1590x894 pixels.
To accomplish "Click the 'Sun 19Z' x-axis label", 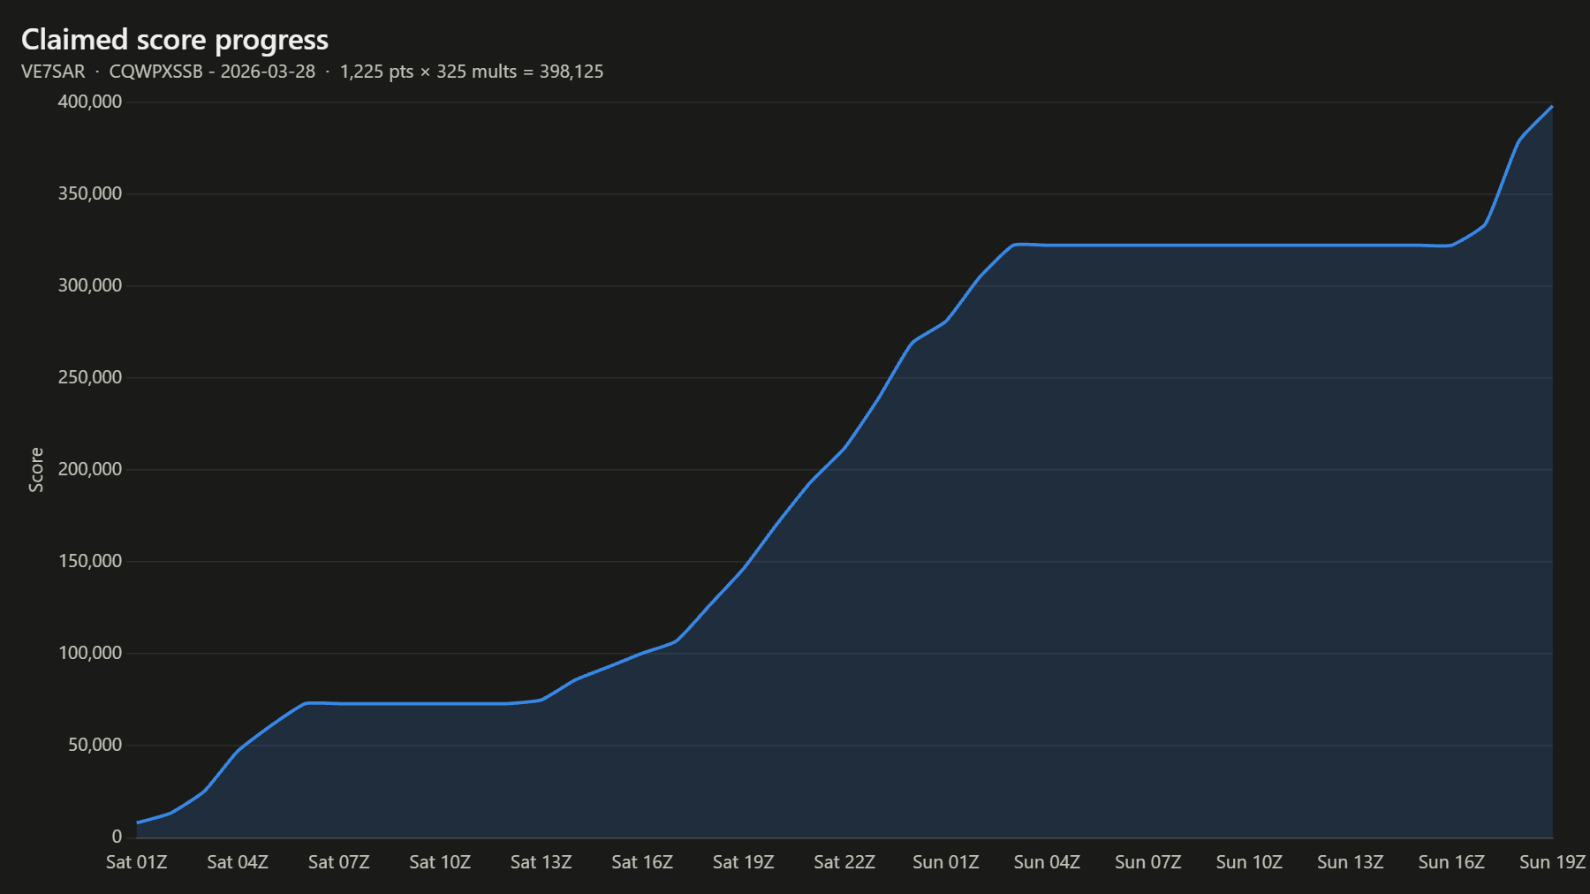I will coord(1553,862).
